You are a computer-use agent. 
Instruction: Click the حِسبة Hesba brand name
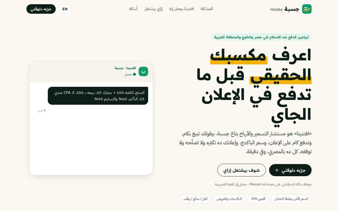[x=285, y=9]
